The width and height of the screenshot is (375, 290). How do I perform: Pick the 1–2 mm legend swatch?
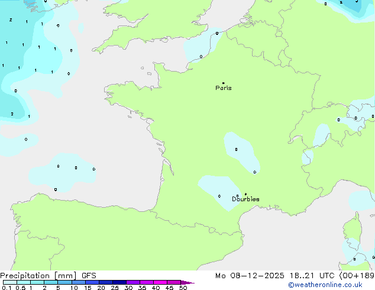click(x=37, y=282)
